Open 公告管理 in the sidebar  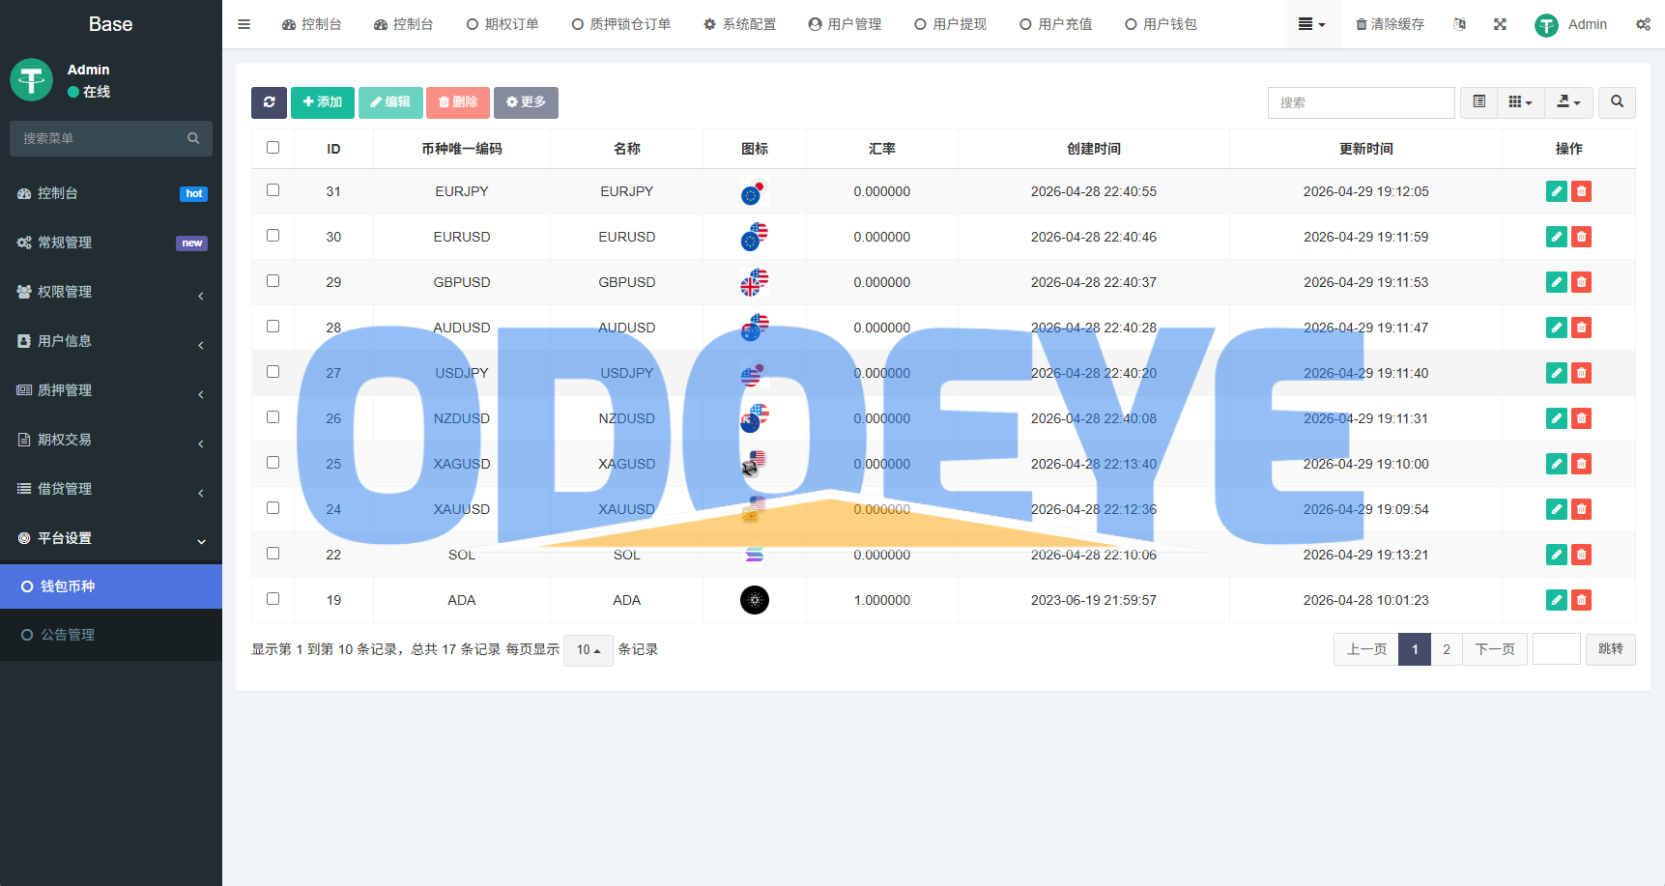coord(111,635)
